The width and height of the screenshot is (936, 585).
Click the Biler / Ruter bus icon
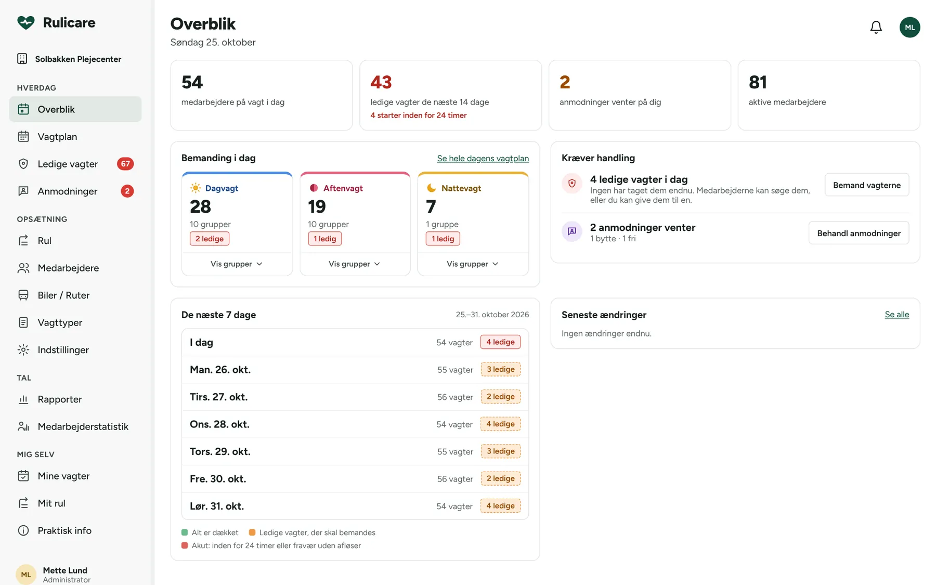pos(23,295)
